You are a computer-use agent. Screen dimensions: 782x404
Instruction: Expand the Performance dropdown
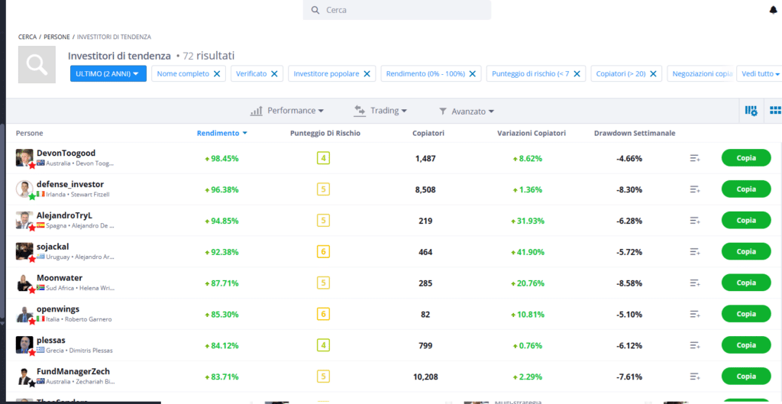tap(287, 111)
